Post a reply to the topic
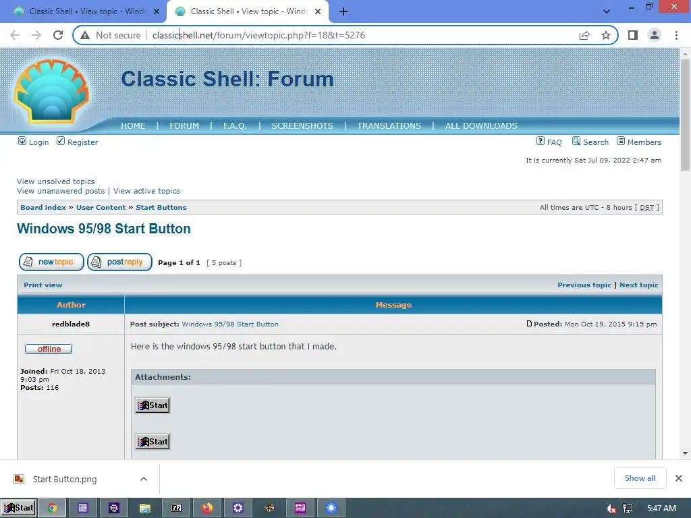The width and height of the screenshot is (691, 518). point(120,262)
